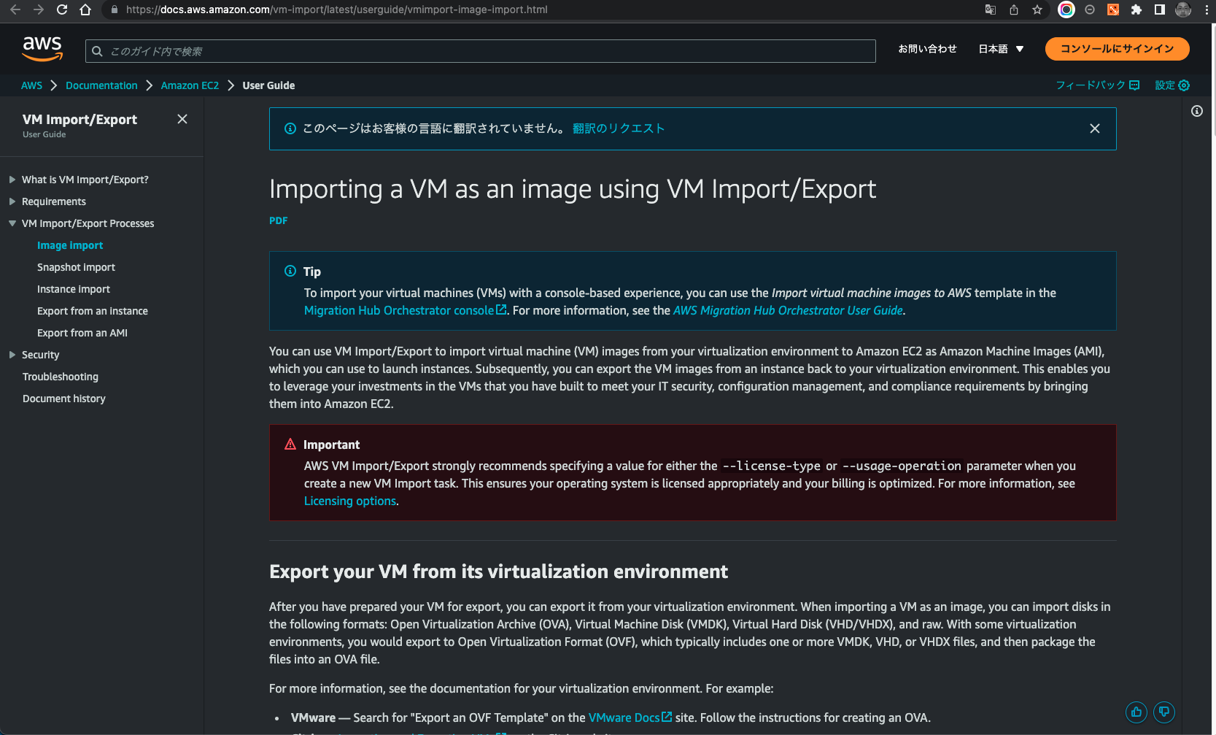Open Export from an AMI page
The width and height of the screenshot is (1216, 735).
(x=82, y=333)
